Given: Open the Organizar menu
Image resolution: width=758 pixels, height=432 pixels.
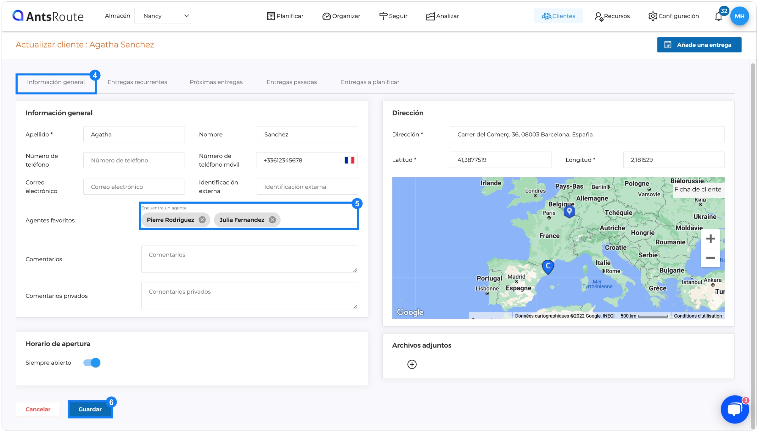Looking at the screenshot, I should (341, 16).
